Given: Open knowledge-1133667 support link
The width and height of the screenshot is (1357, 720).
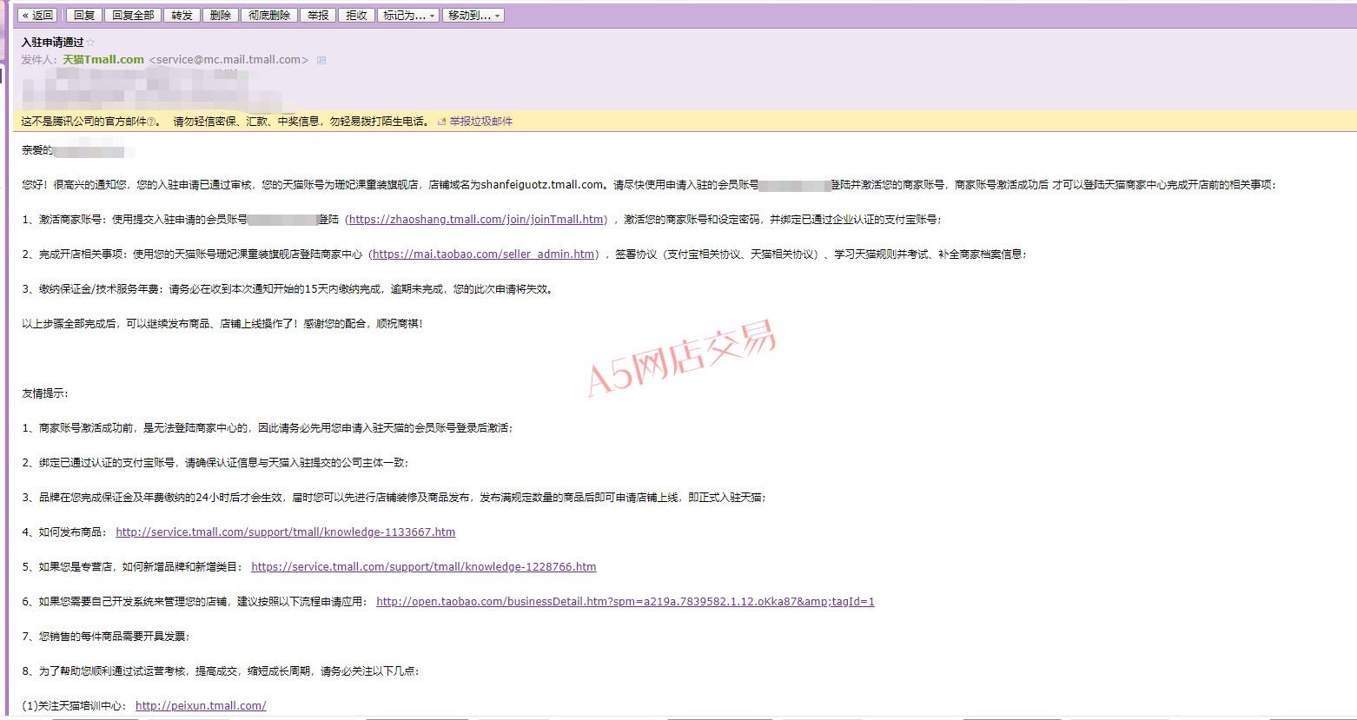Looking at the screenshot, I should click(286, 532).
